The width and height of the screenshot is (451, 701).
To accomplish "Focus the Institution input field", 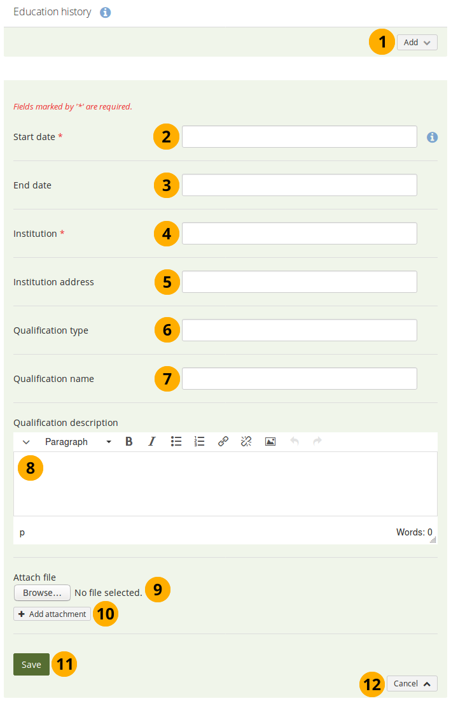I will 299,234.
